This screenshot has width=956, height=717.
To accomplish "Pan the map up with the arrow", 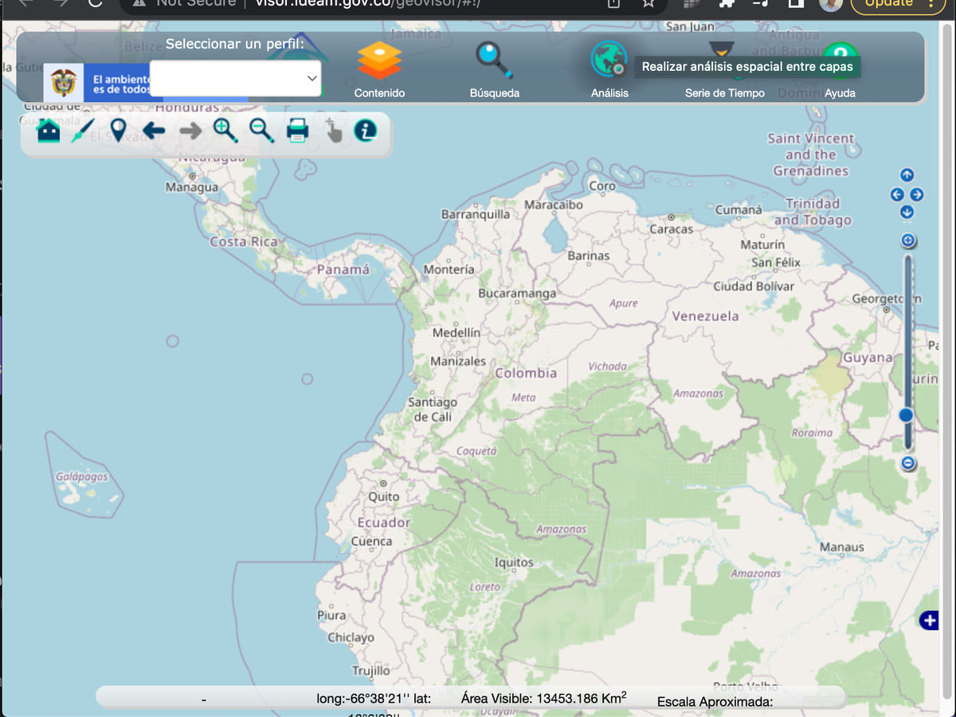I will click(907, 175).
